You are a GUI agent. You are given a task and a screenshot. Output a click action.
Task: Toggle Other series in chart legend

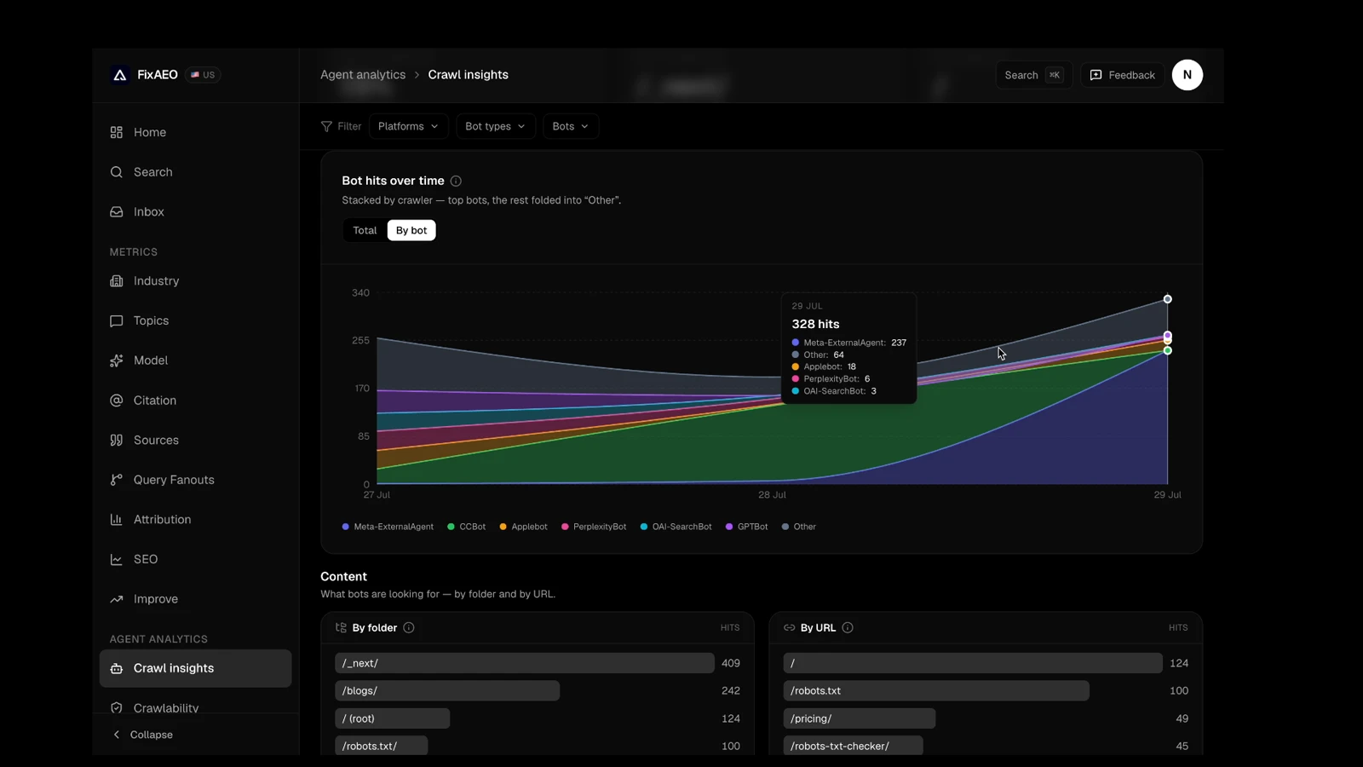click(x=798, y=527)
